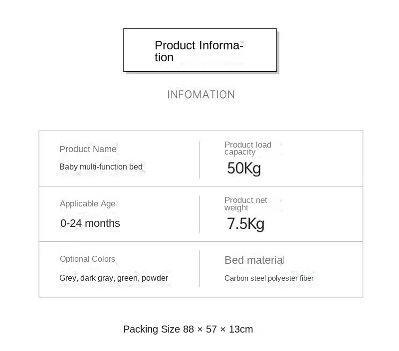399x351 pixels.
Task: Select the Product Name label
Action: (x=88, y=149)
